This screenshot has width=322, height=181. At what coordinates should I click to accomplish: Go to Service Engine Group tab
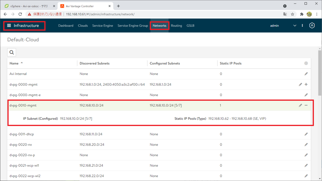click(x=133, y=25)
